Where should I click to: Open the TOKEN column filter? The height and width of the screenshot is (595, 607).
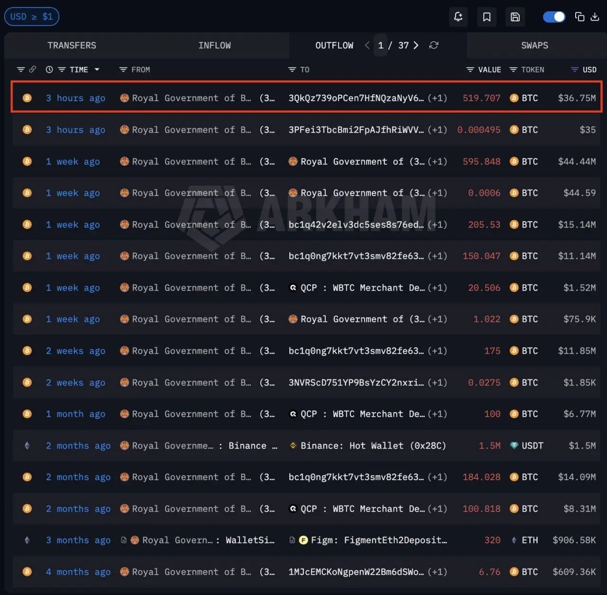[513, 70]
